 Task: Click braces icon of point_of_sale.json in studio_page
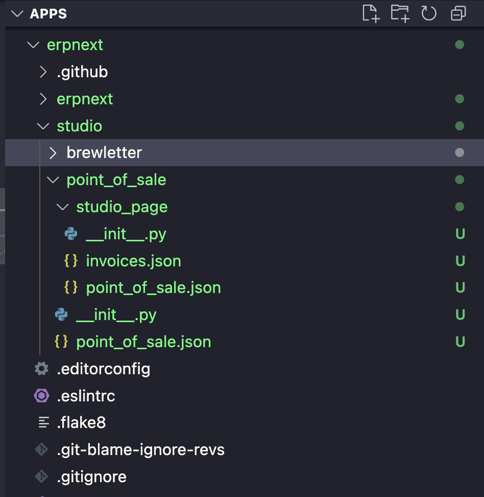(x=71, y=287)
